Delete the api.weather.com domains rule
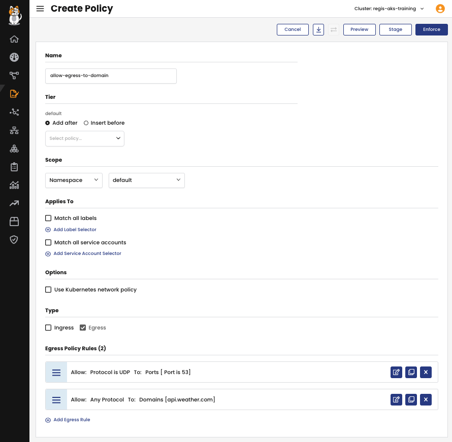Screen dimensions: 452x442 [426, 400]
